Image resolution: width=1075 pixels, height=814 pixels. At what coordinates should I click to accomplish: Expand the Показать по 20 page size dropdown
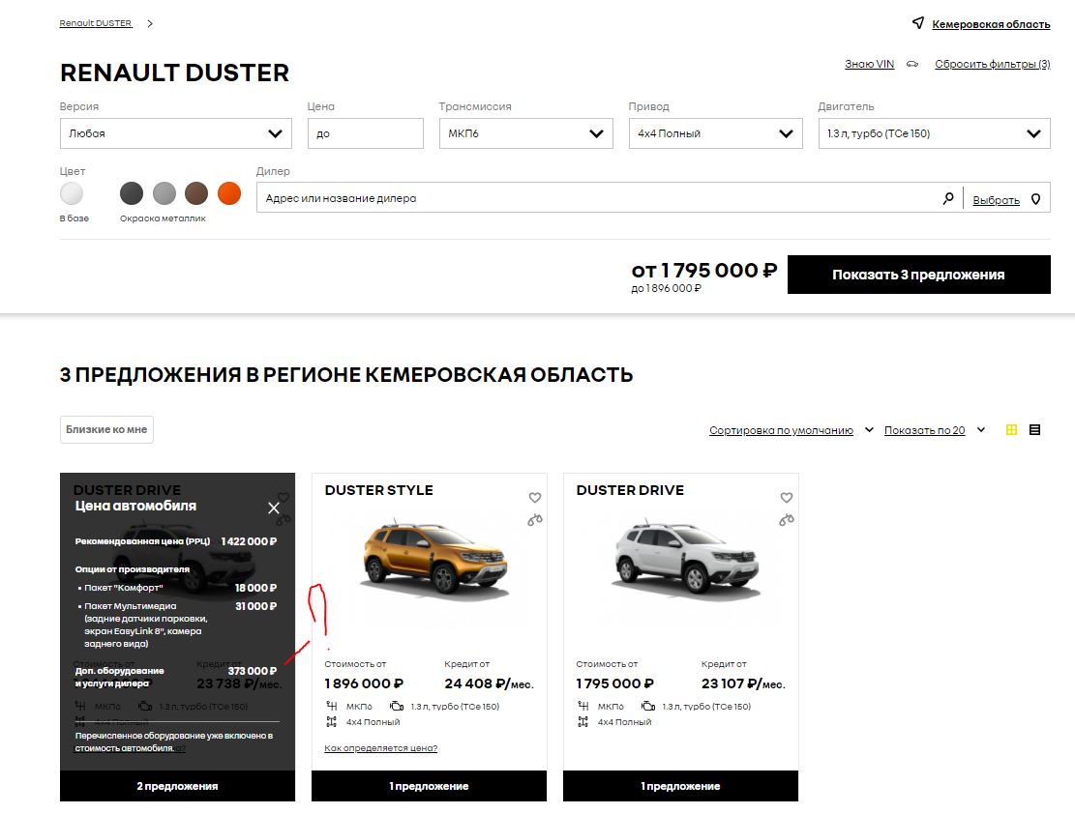pos(935,430)
